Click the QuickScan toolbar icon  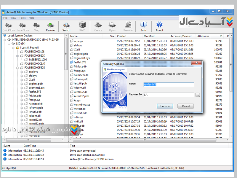[x=9, y=26]
